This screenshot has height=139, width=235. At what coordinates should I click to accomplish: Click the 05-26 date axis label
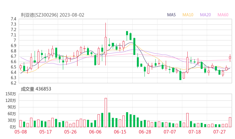point(70,132)
